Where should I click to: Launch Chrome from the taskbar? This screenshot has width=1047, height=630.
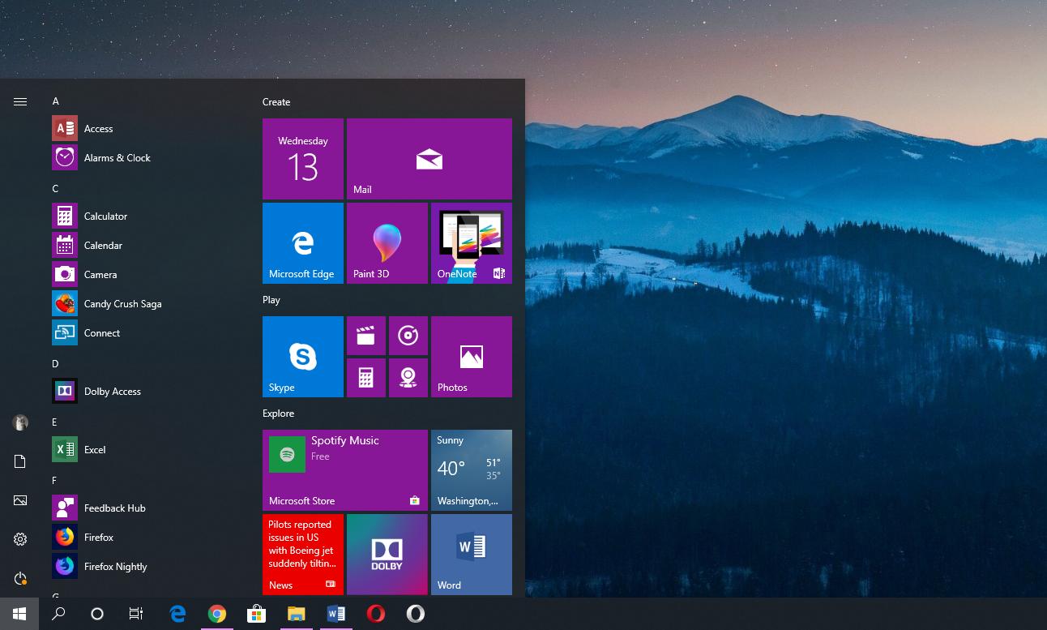click(x=217, y=614)
